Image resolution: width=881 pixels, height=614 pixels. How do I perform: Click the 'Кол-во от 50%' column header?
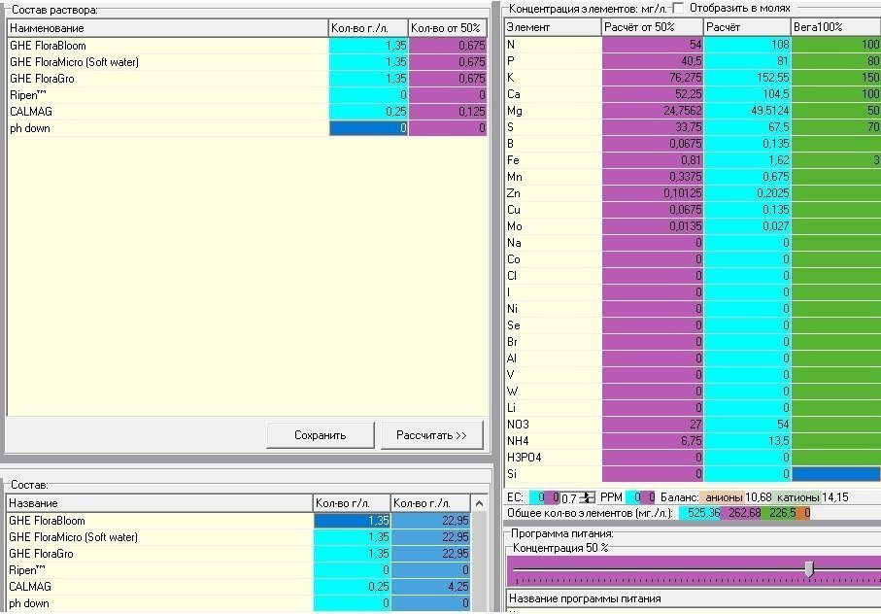[447, 28]
